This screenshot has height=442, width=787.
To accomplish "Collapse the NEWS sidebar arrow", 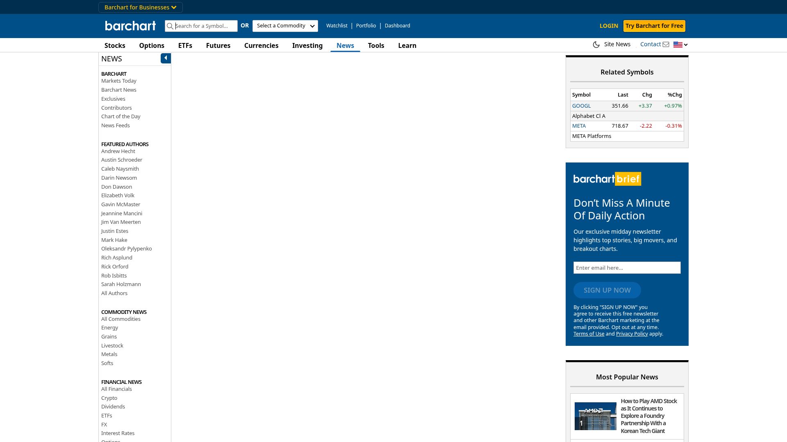I will click(166, 58).
